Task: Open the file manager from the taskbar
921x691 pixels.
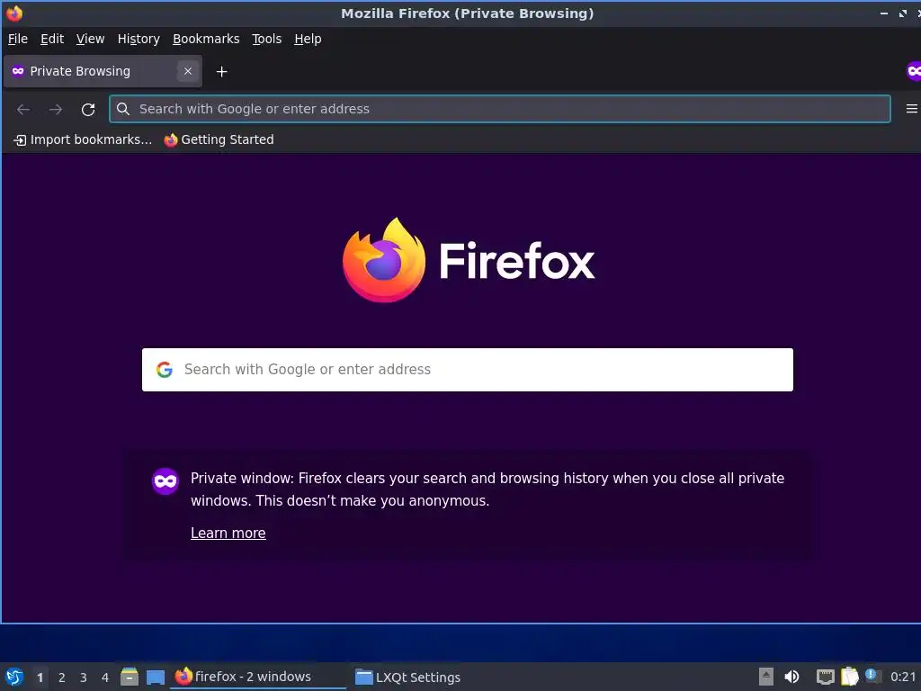Action: pos(130,677)
